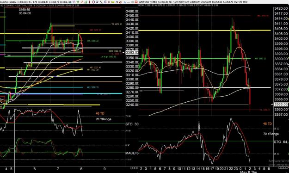Click the 3357.00 label on 15-min price axis
This screenshot has height=173, width=289.
point(281,114)
